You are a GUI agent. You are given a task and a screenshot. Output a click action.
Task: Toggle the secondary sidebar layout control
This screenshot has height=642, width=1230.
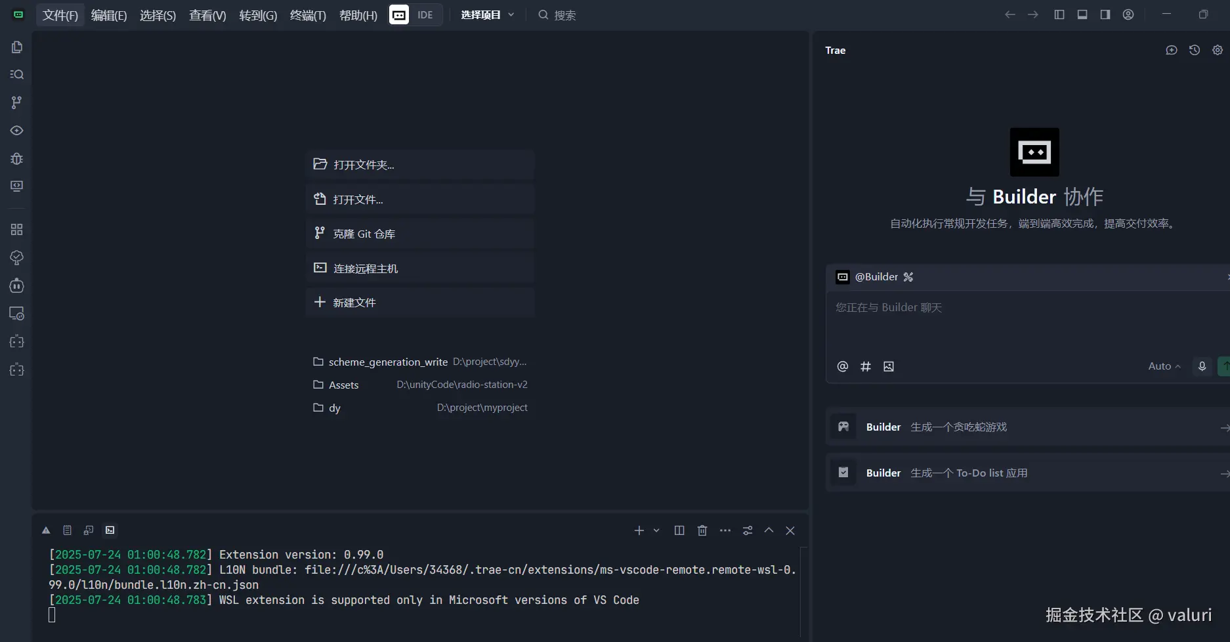(x=1104, y=14)
